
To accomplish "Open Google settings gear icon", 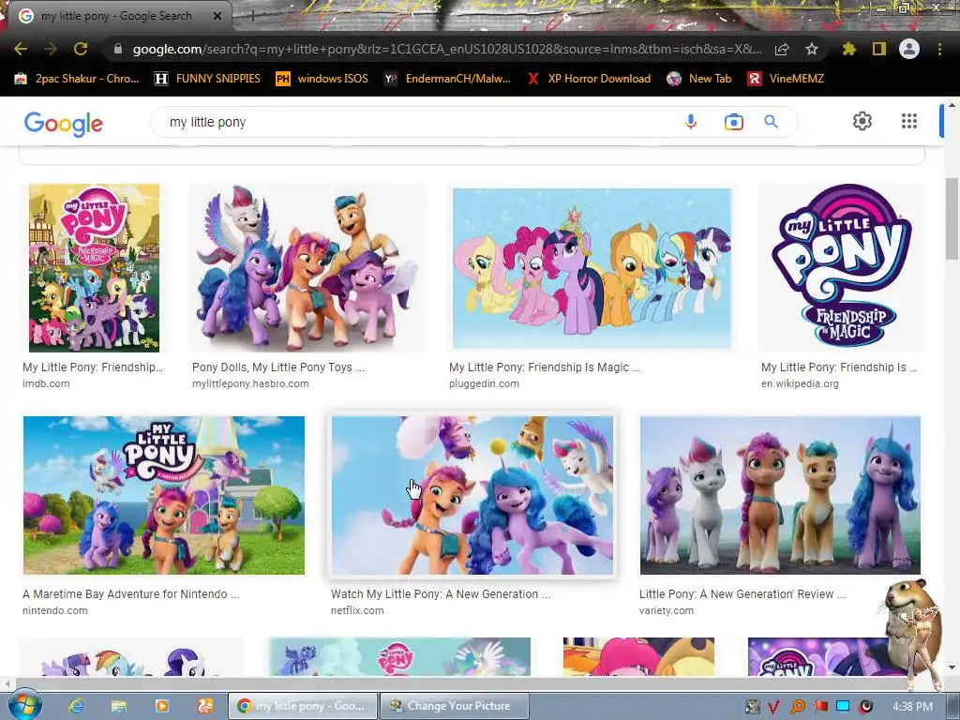I will pos(862,121).
